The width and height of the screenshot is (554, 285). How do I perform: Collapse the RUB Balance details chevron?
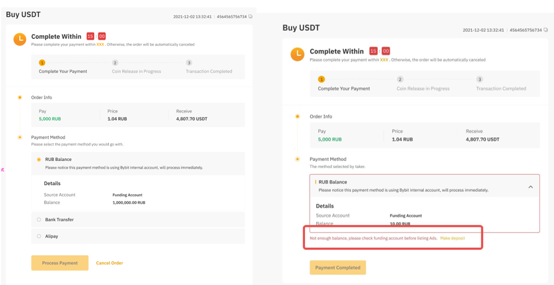(530, 187)
